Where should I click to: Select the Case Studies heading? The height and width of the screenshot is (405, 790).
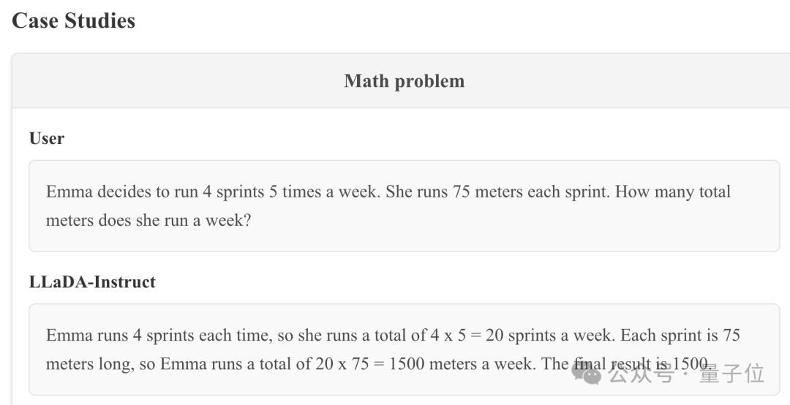[74, 20]
